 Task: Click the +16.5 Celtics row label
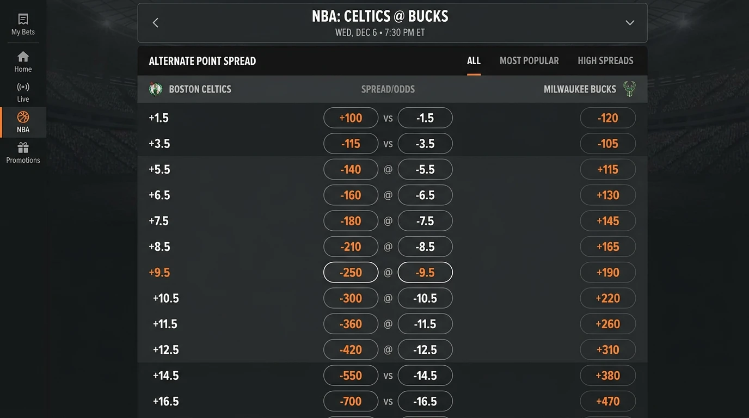pos(166,401)
